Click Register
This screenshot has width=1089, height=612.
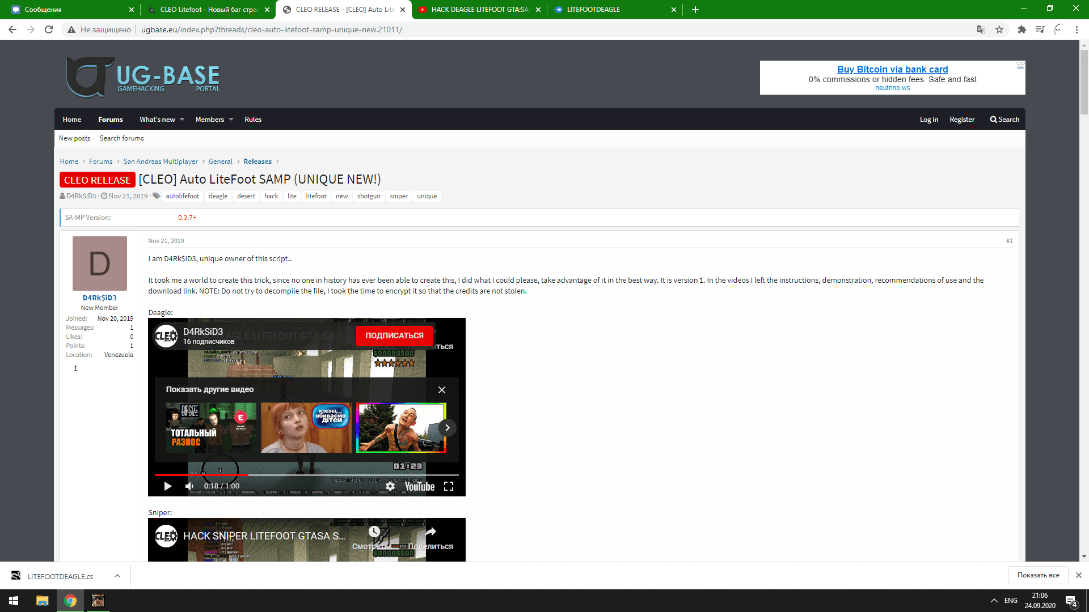tap(962, 120)
